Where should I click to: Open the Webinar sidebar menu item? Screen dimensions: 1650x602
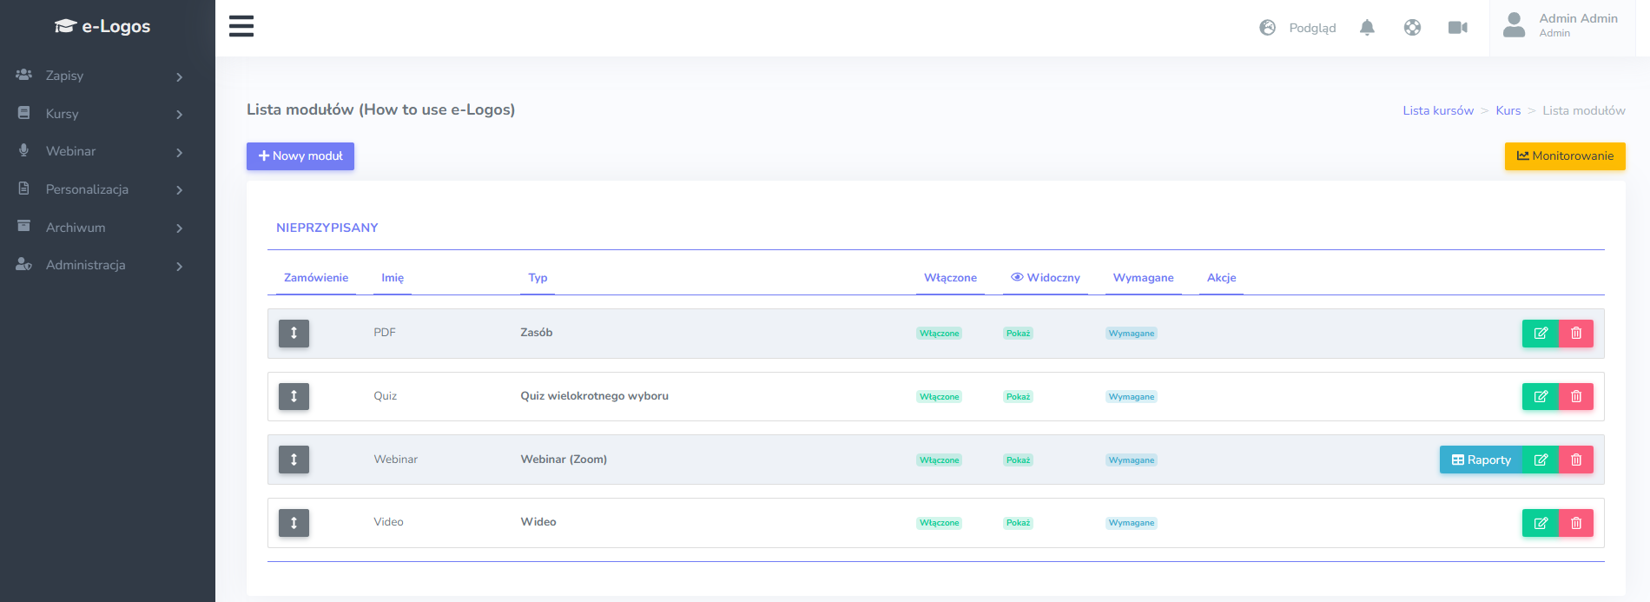[100, 151]
